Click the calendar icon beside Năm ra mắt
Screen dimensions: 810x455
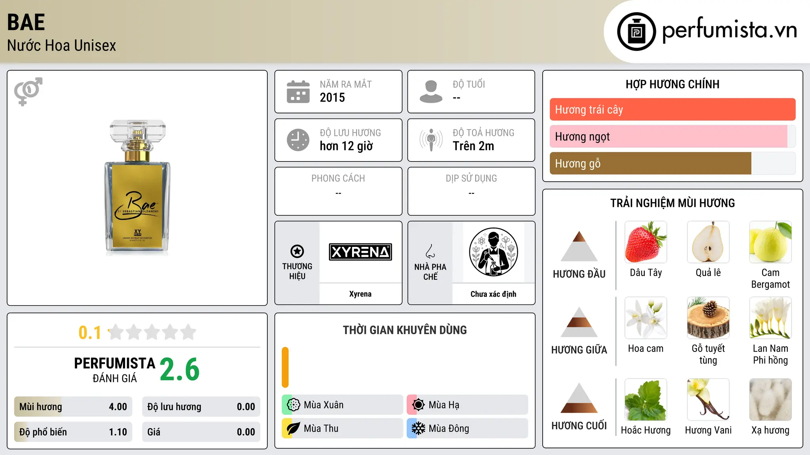(x=298, y=92)
